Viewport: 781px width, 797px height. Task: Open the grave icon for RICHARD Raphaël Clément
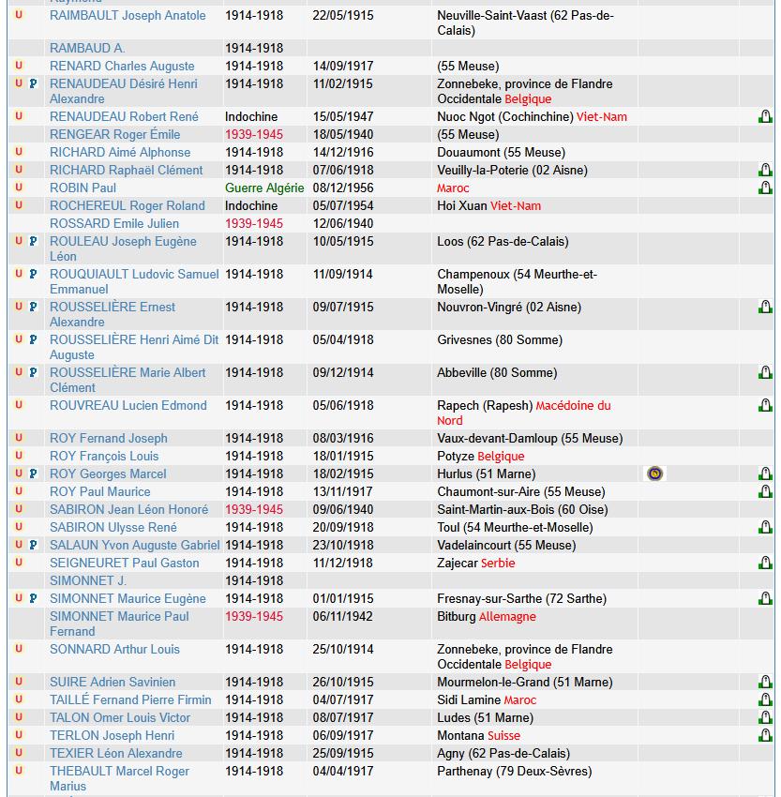765,171
